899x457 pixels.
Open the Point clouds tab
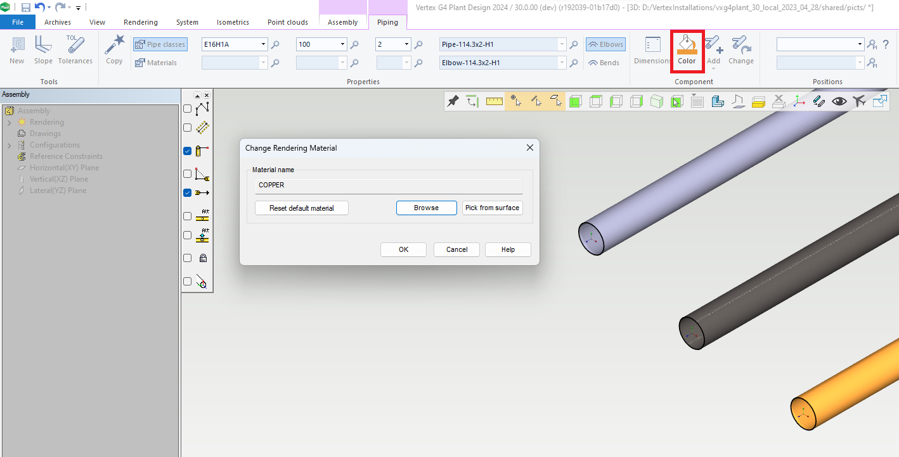tap(287, 22)
